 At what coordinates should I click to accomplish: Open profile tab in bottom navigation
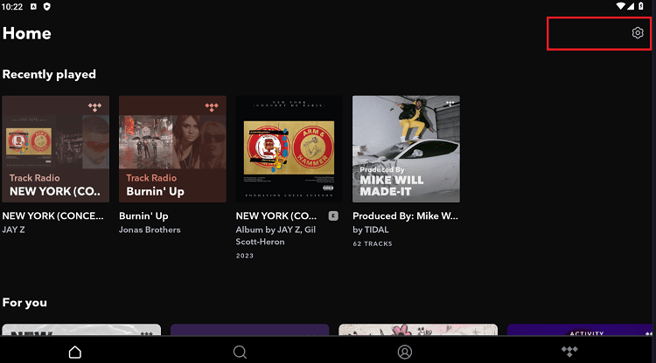click(x=405, y=352)
